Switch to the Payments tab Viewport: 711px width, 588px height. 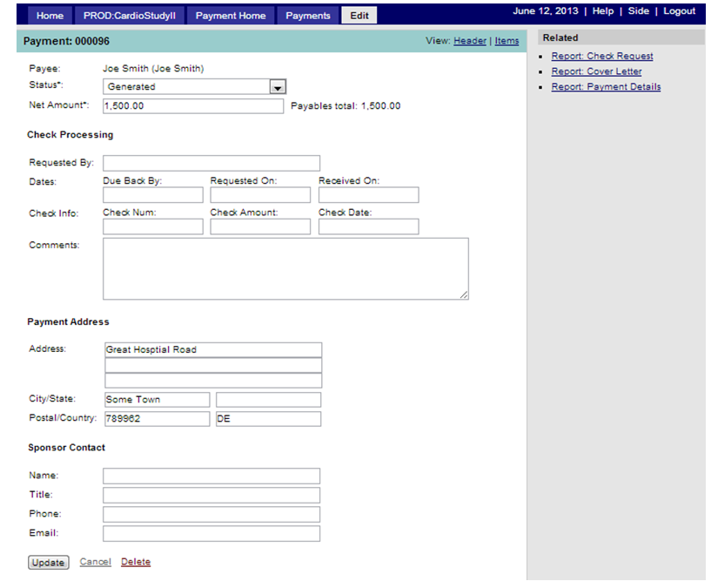(308, 16)
